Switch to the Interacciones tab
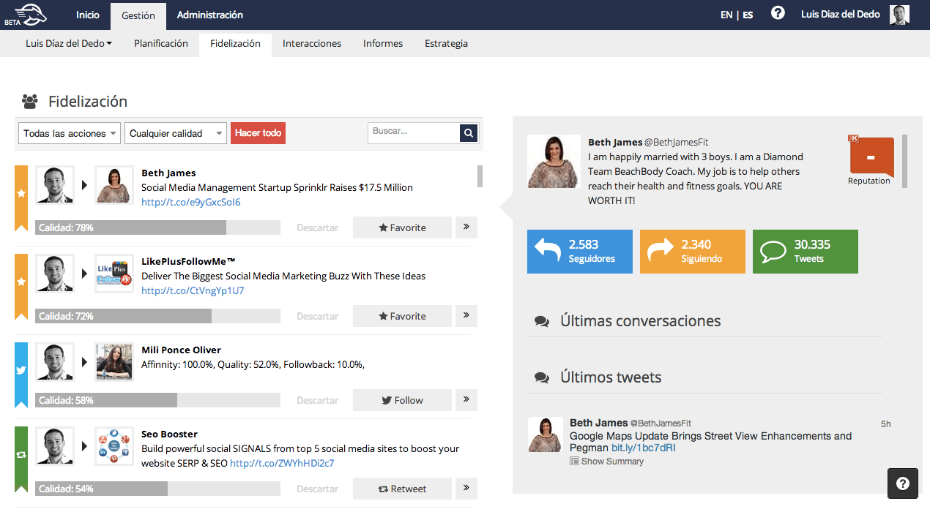The width and height of the screenshot is (930, 512). (x=312, y=43)
